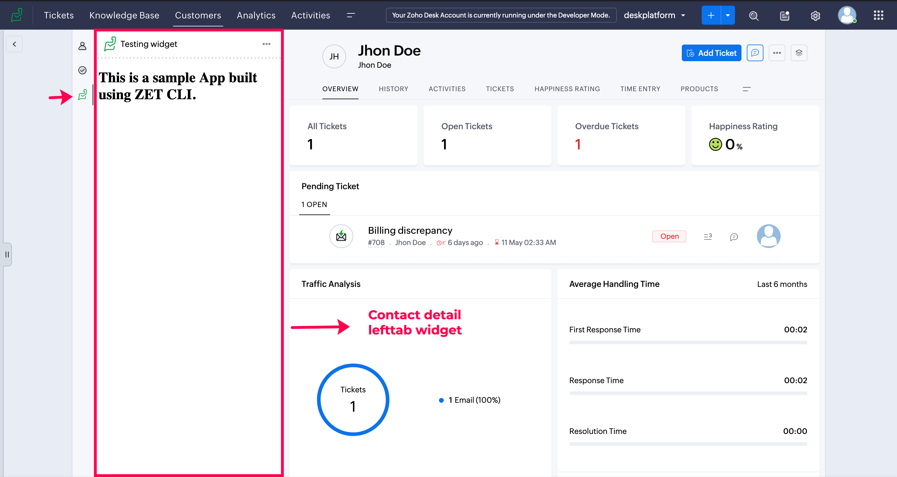
Task: Click the comment icon on ticket row
Action: [x=734, y=237]
